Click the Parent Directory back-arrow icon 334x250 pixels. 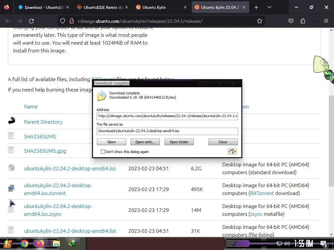point(11,120)
